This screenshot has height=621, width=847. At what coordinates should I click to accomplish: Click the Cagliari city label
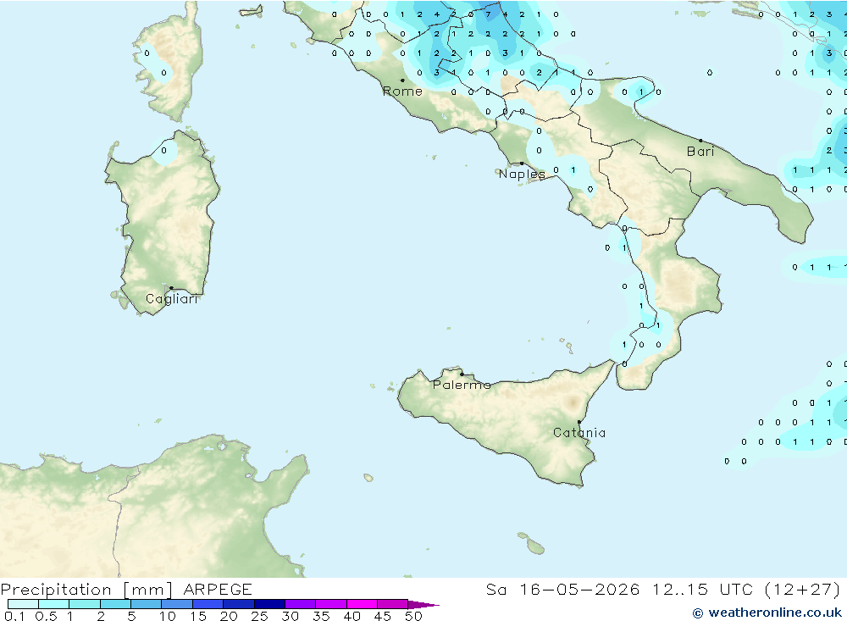pos(172,299)
